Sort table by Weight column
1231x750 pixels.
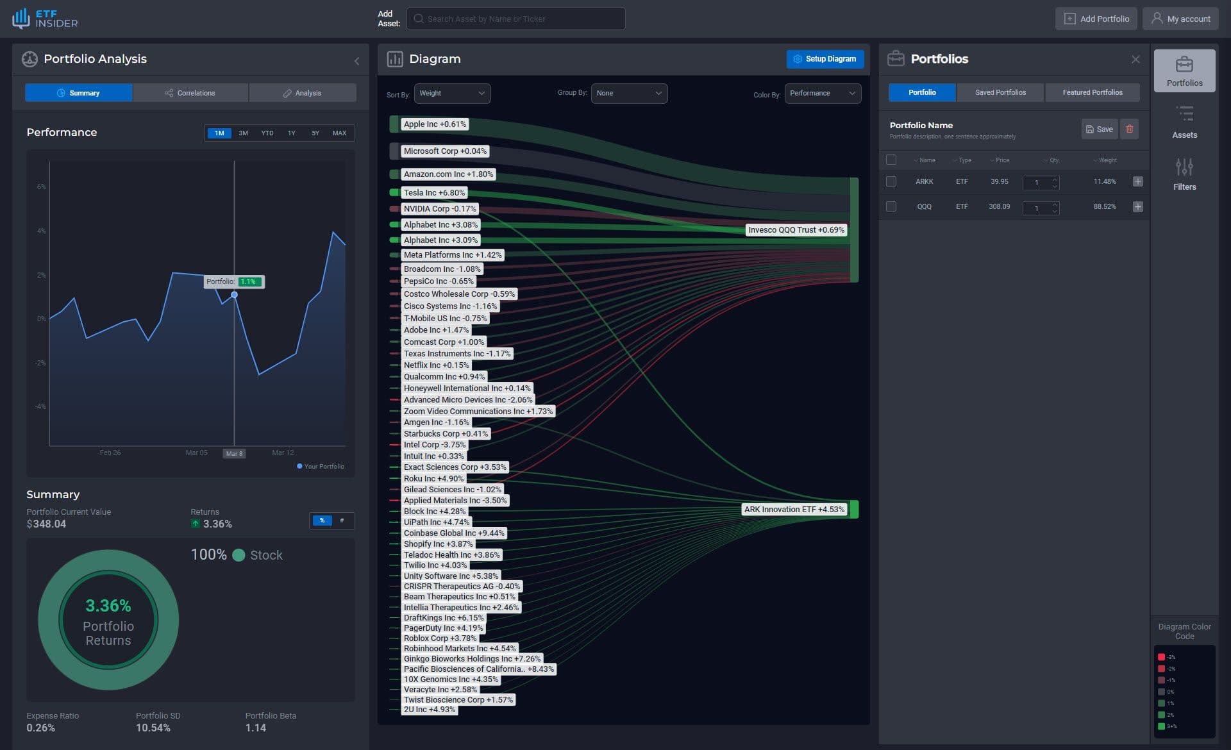[x=1104, y=160]
